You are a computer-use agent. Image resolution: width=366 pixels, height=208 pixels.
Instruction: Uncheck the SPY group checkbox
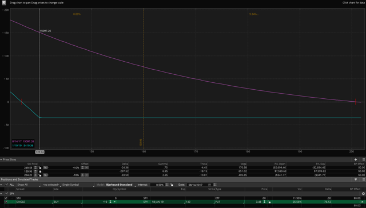(6, 194)
